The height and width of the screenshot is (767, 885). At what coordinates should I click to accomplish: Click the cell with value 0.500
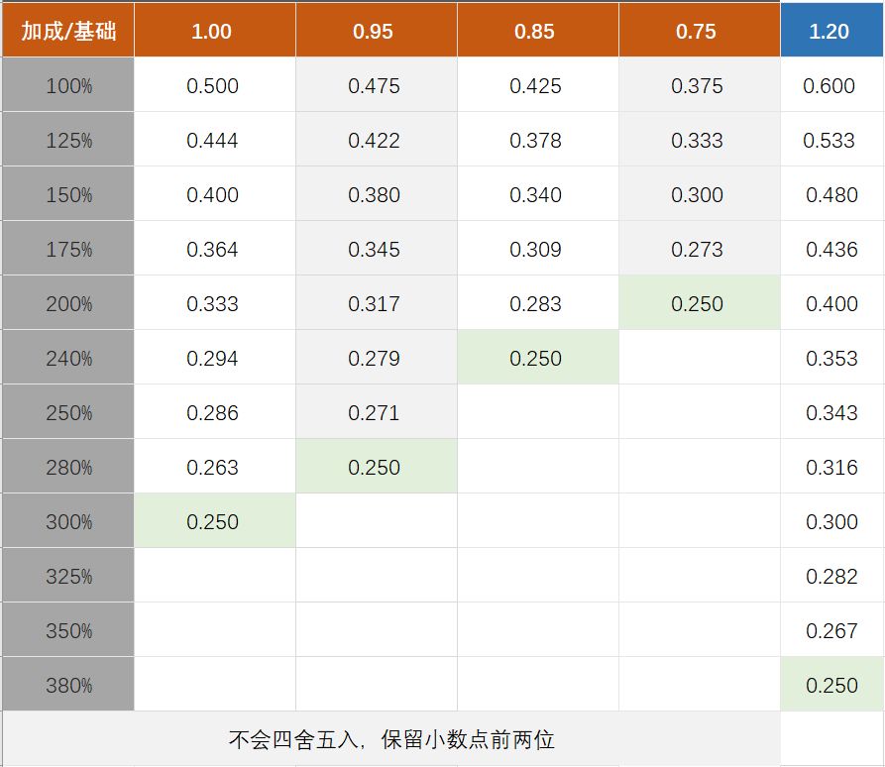coord(213,86)
